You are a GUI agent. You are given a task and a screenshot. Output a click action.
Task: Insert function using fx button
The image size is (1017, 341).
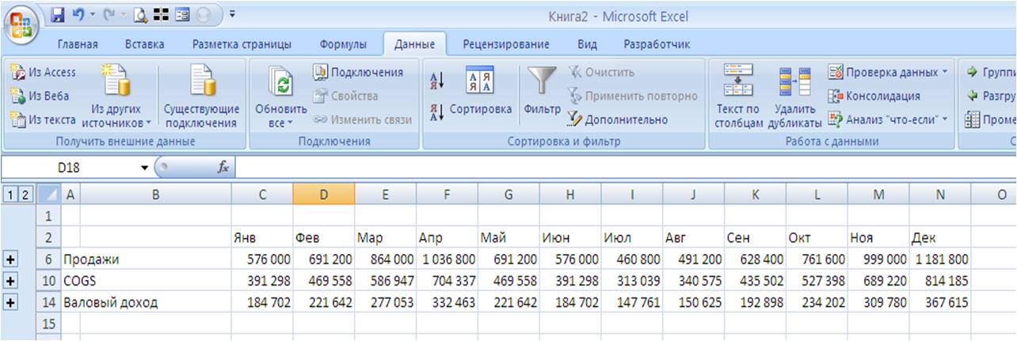tap(223, 168)
